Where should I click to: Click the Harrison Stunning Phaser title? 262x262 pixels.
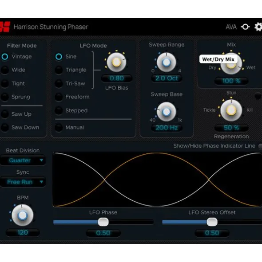tap(51, 27)
